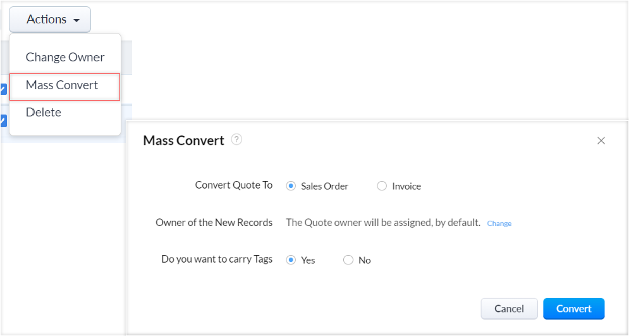Close the Mass Convert dialog with X
Image resolution: width=629 pixels, height=336 pixels.
[x=601, y=140]
